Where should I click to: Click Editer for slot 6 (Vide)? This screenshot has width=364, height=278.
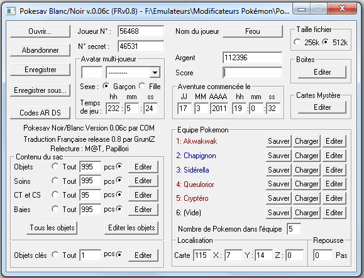334,213
